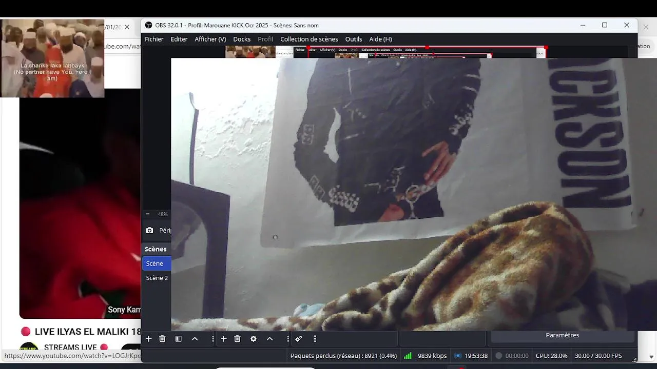Click the Paramètres button
The width and height of the screenshot is (657, 369).
click(562, 335)
